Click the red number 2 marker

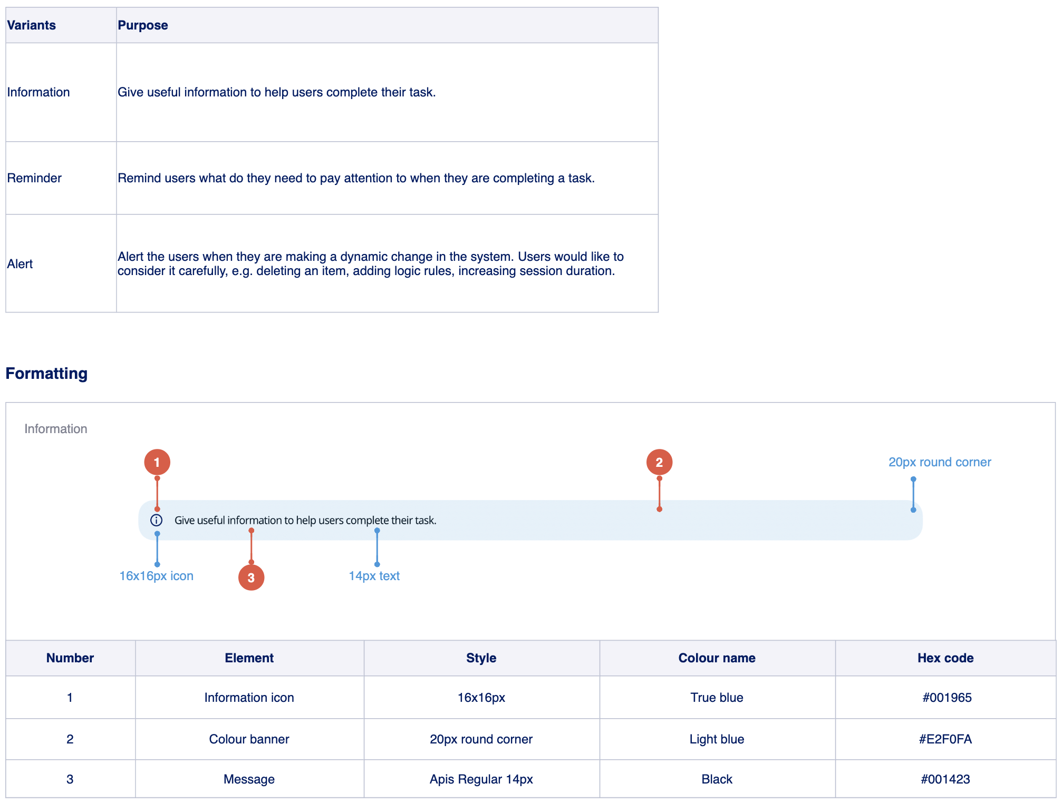(x=659, y=462)
